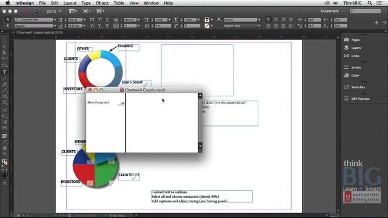Set paragraph alignment to Align Left
This screenshot has width=388, height=218.
[x=269, y=19]
